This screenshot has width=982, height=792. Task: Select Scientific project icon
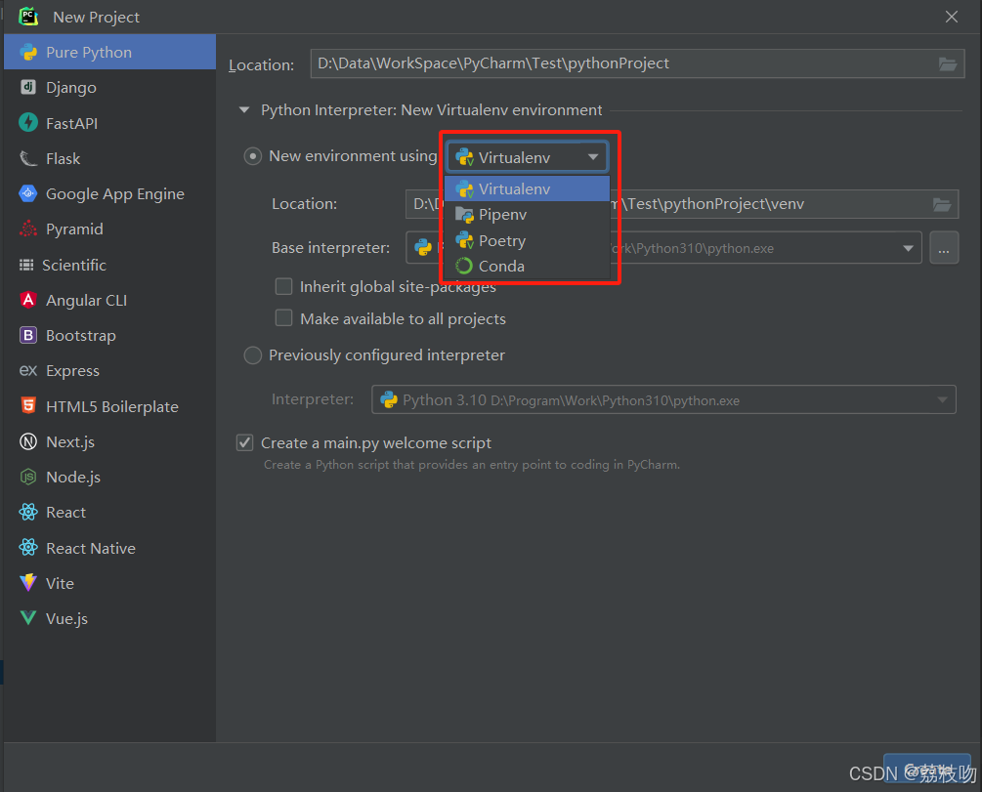[26, 265]
